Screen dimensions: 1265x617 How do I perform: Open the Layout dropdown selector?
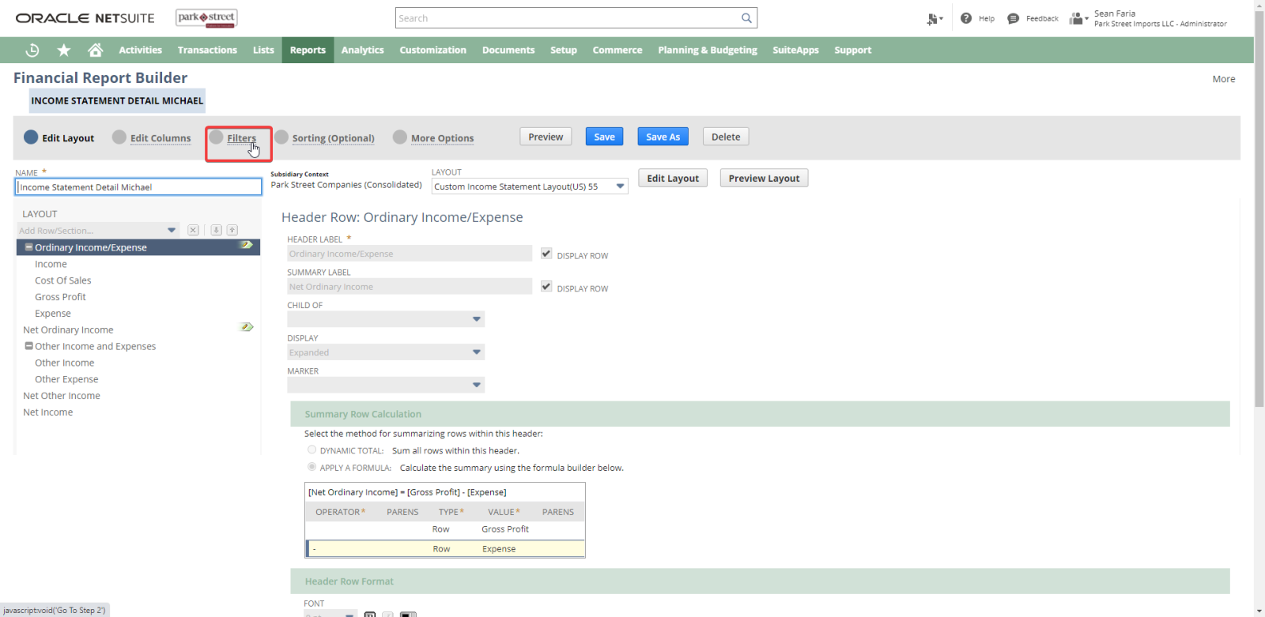(x=530, y=186)
